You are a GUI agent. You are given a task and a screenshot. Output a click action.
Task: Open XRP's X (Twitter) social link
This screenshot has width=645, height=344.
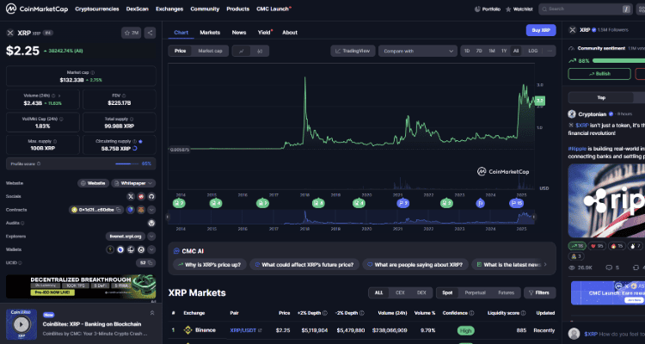coord(131,196)
